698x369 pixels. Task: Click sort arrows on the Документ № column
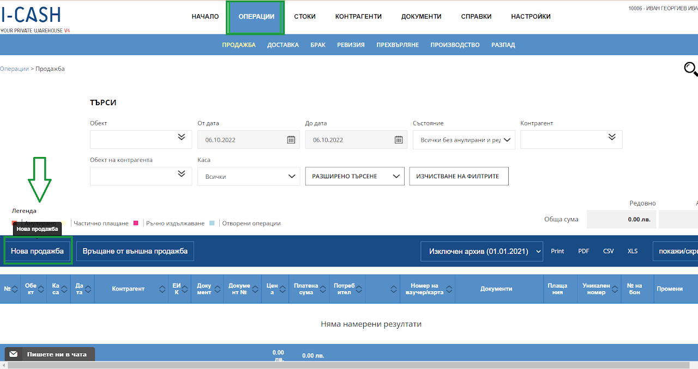click(x=254, y=289)
